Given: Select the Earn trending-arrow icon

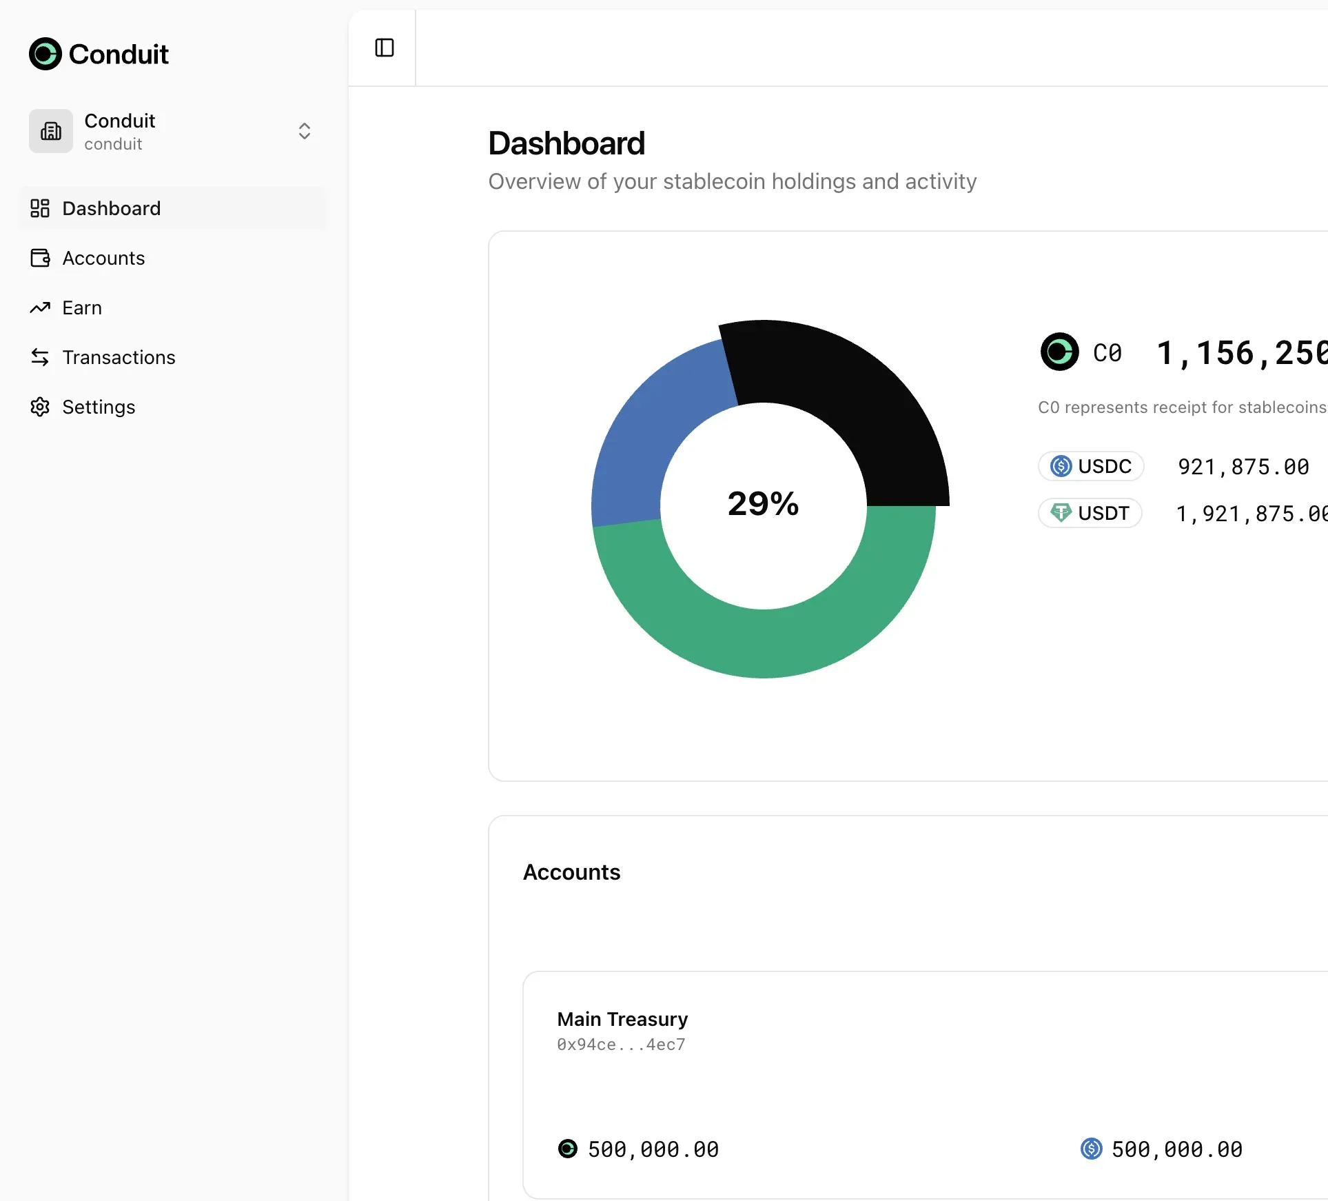Looking at the screenshot, I should pos(40,307).
